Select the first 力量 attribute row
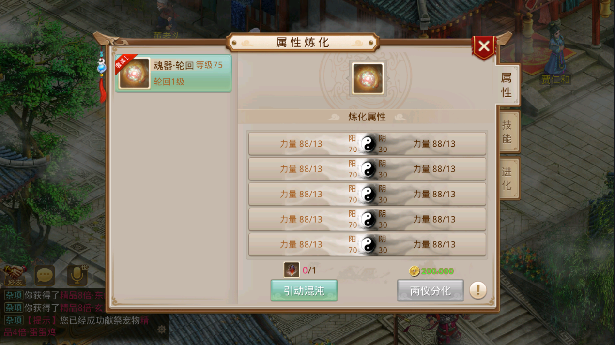 [367, 144]
